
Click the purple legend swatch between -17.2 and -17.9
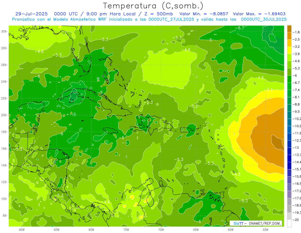(x=289, y=195)
